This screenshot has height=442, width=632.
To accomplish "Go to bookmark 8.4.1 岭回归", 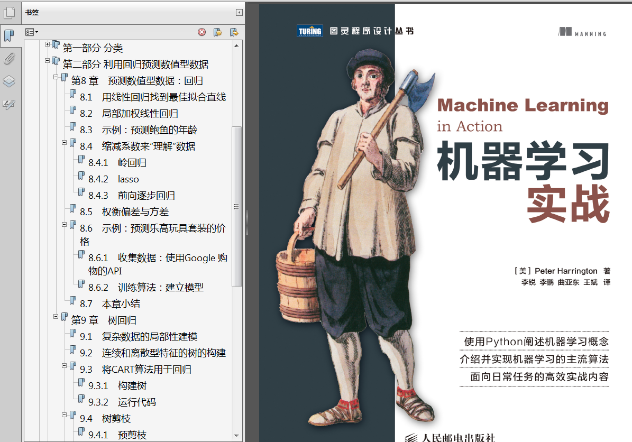I will 117,163.
